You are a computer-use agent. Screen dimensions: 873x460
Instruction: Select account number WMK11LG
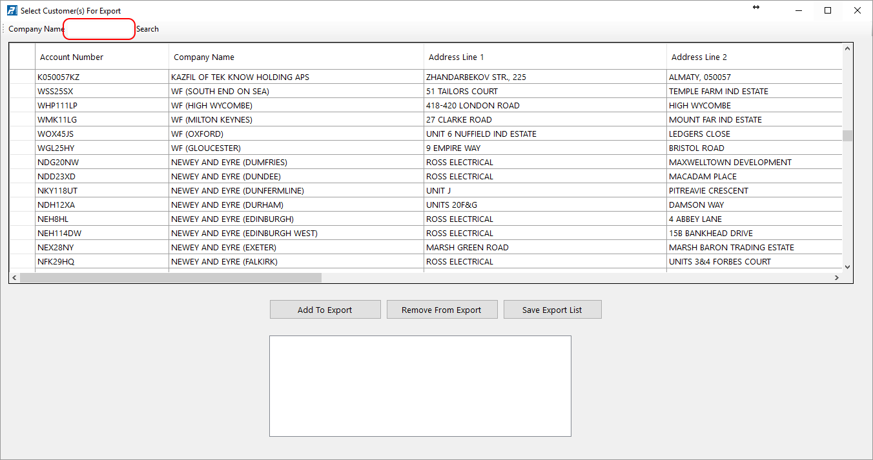tap(102, 119)
